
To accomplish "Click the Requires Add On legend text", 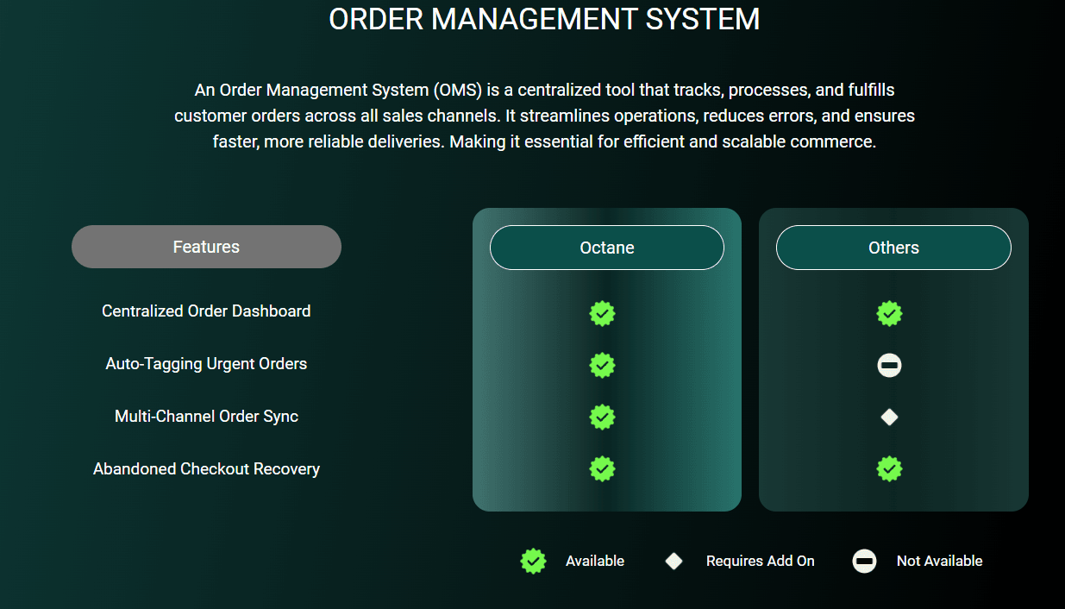I will [x=760, y=562].
